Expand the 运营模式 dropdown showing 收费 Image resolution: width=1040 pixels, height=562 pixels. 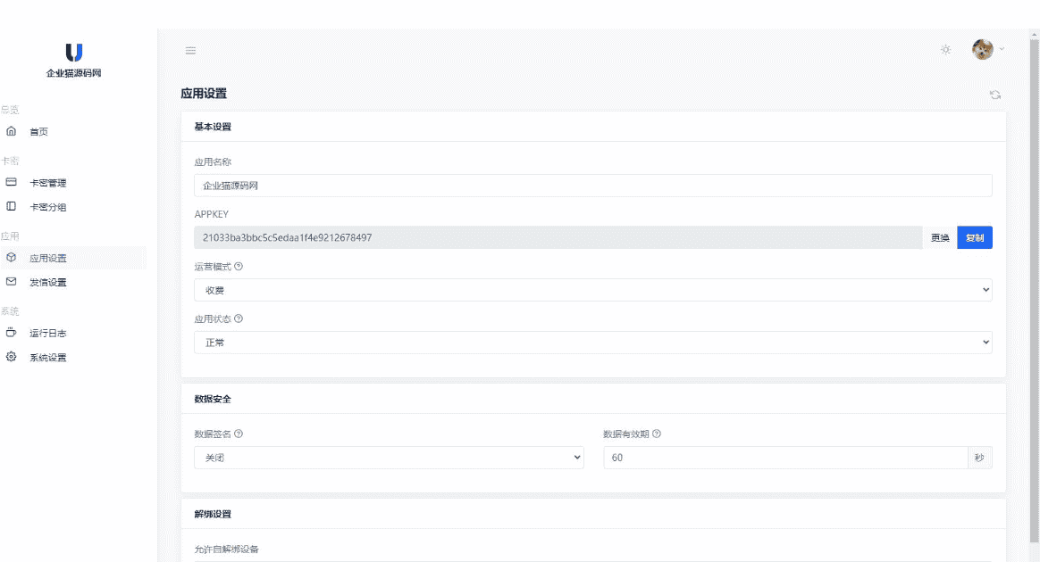[592, 290]
